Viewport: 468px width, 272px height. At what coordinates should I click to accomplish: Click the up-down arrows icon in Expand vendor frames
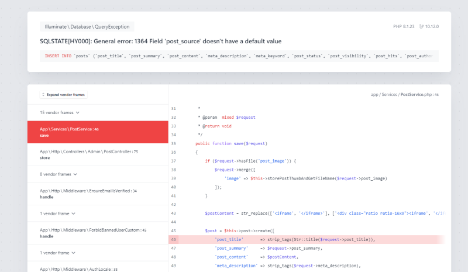(x=44, y=95)
